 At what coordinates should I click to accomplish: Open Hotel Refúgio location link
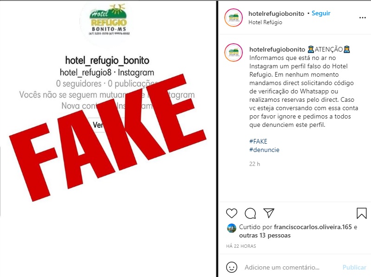(x=265, y=22)
